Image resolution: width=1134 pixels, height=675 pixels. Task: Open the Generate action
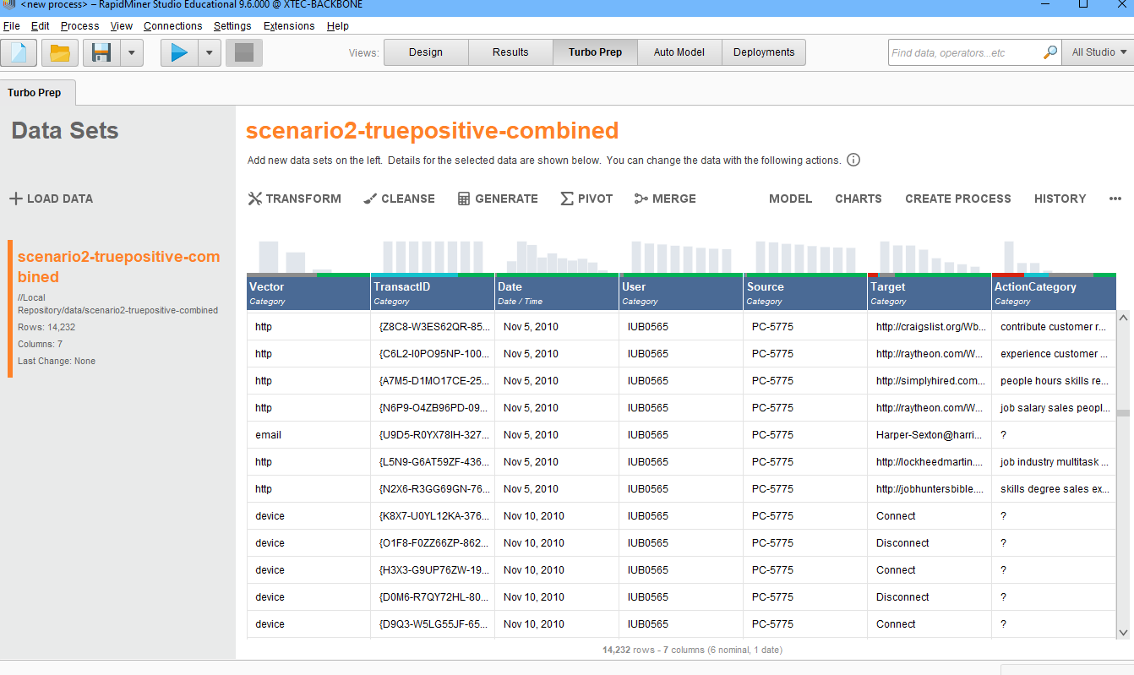(x=498, y=199)
